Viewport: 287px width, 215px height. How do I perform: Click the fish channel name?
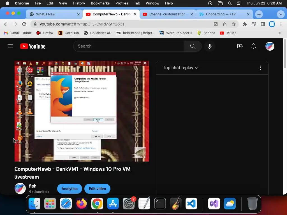click(x=33, y=186)
